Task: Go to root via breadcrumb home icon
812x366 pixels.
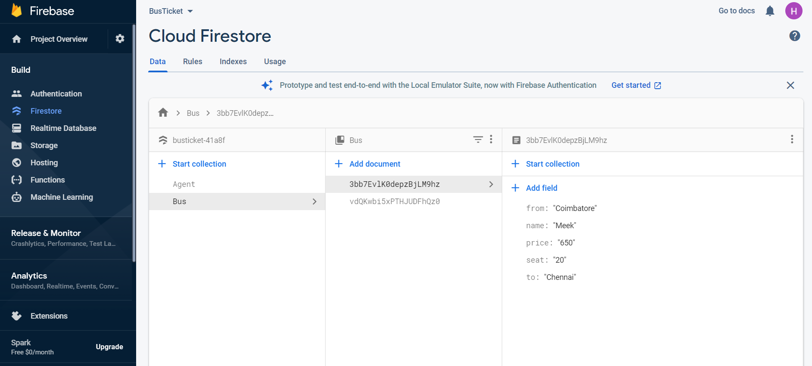Action: click(x=163, y=113)
